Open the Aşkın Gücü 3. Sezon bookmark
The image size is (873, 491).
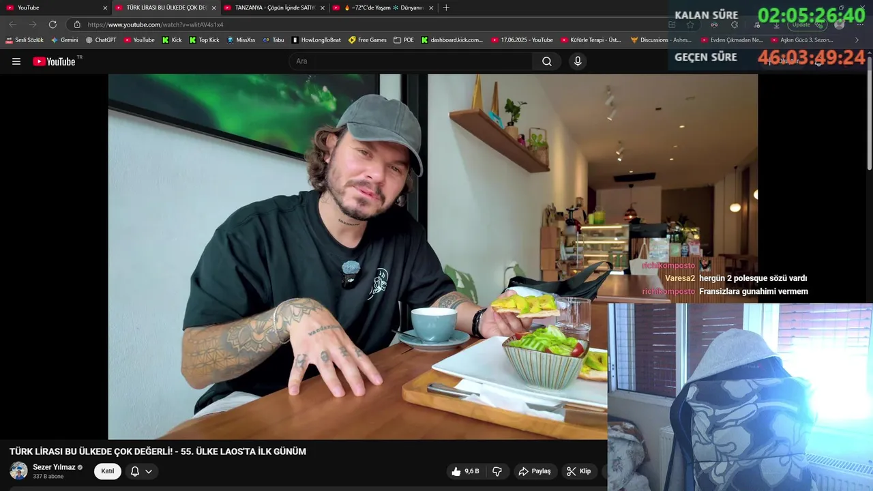coord(802,40)
